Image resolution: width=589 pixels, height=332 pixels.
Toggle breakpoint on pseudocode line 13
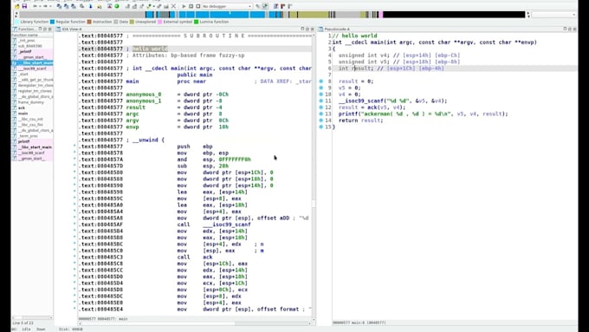tap(321, 114)
